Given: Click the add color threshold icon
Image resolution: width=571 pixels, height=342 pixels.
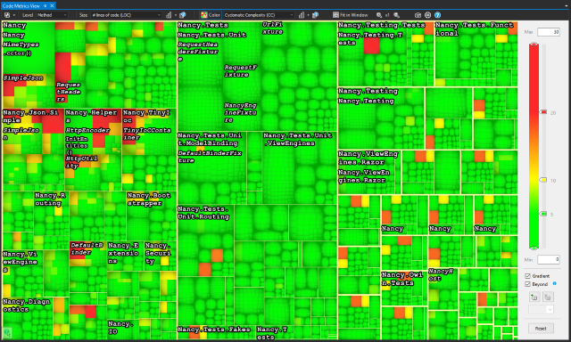Looking at the screenshot, I should tap(534, 297).
